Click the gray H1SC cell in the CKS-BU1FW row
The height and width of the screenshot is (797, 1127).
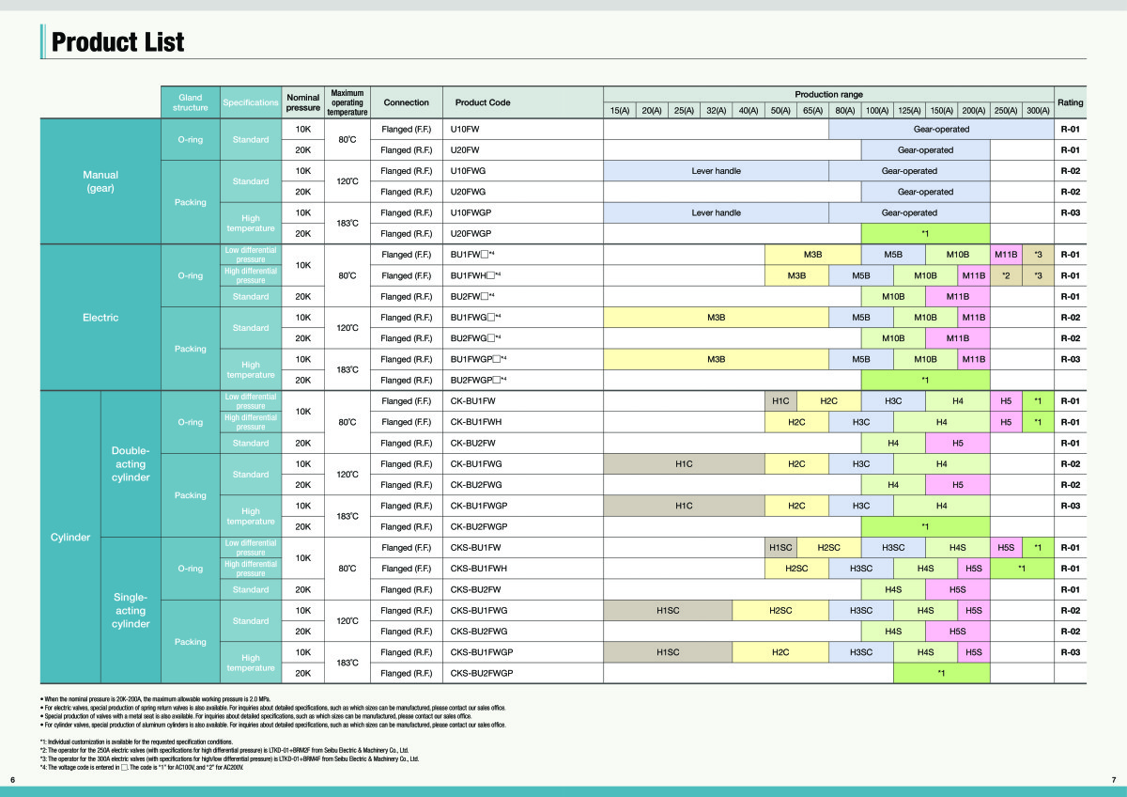780,547
